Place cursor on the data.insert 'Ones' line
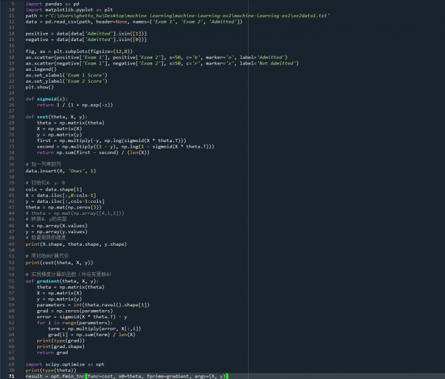 [61, 171]
